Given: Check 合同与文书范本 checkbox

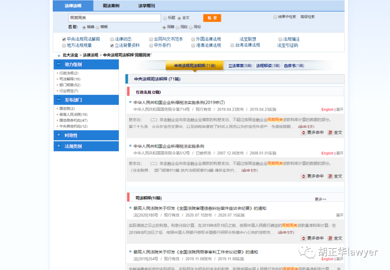Looking at the screenshot, I should click(x=151, y=39).
